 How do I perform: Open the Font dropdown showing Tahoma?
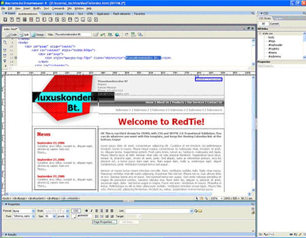(24, 216)
